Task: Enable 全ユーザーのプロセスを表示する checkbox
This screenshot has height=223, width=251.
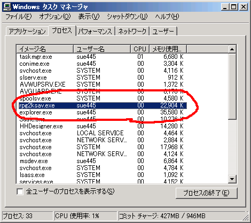Action: coord(20,192)
